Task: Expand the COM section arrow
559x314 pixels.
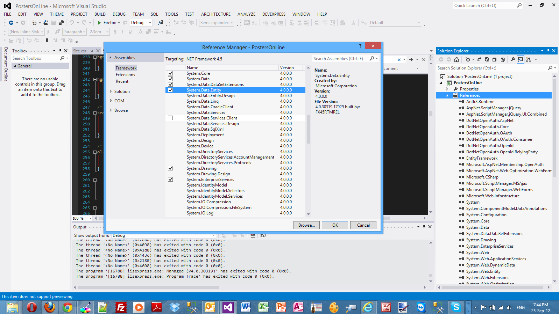Action: (111, 101)
